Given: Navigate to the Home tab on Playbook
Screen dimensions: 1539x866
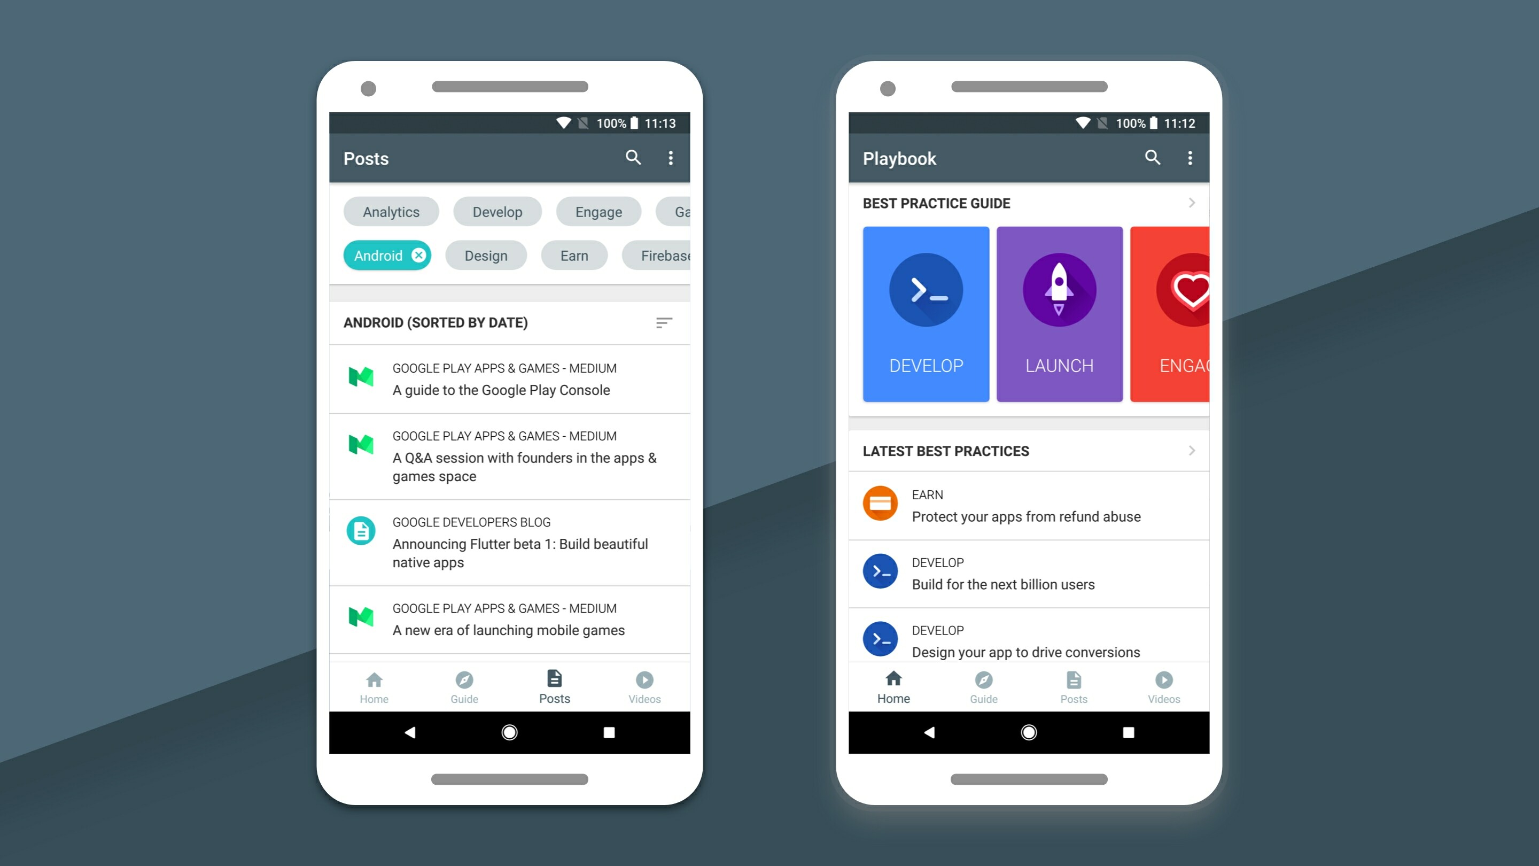Looking at the screenshot, I should [893, 686].
